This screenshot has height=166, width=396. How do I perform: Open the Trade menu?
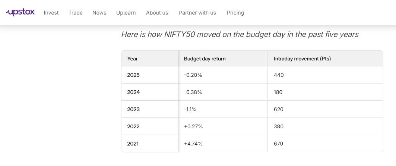[76, 13]
